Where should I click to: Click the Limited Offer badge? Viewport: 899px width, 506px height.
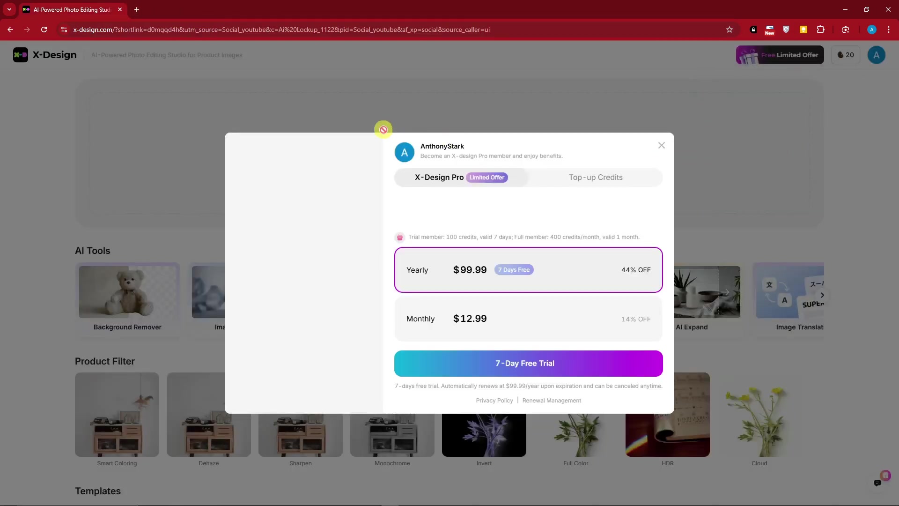click(487, 178)
